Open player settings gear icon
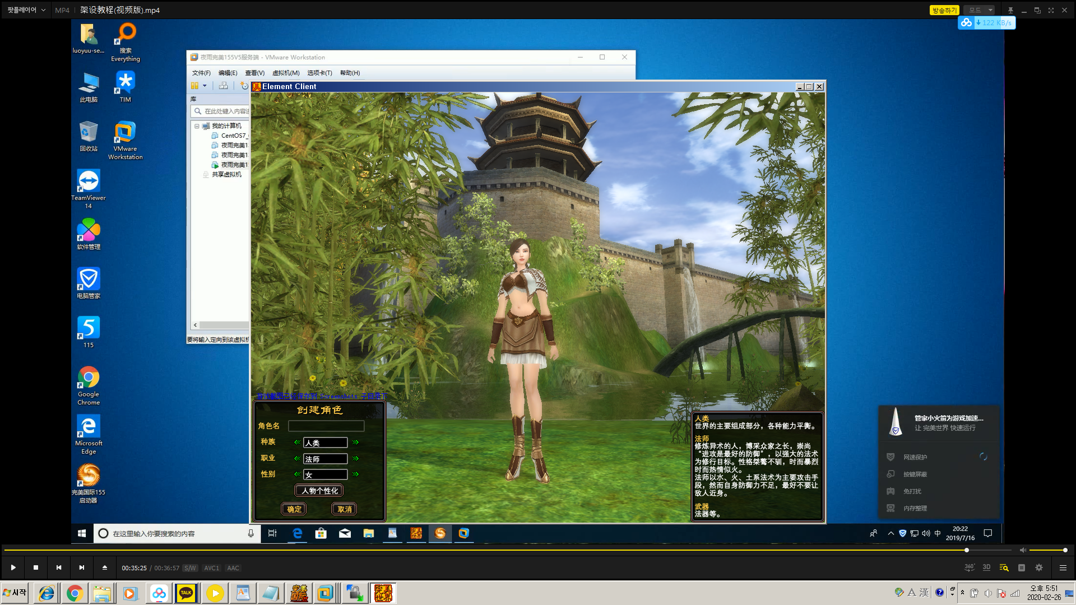The height and width of the screenshot is (605, 1076). click(1039, 567)
